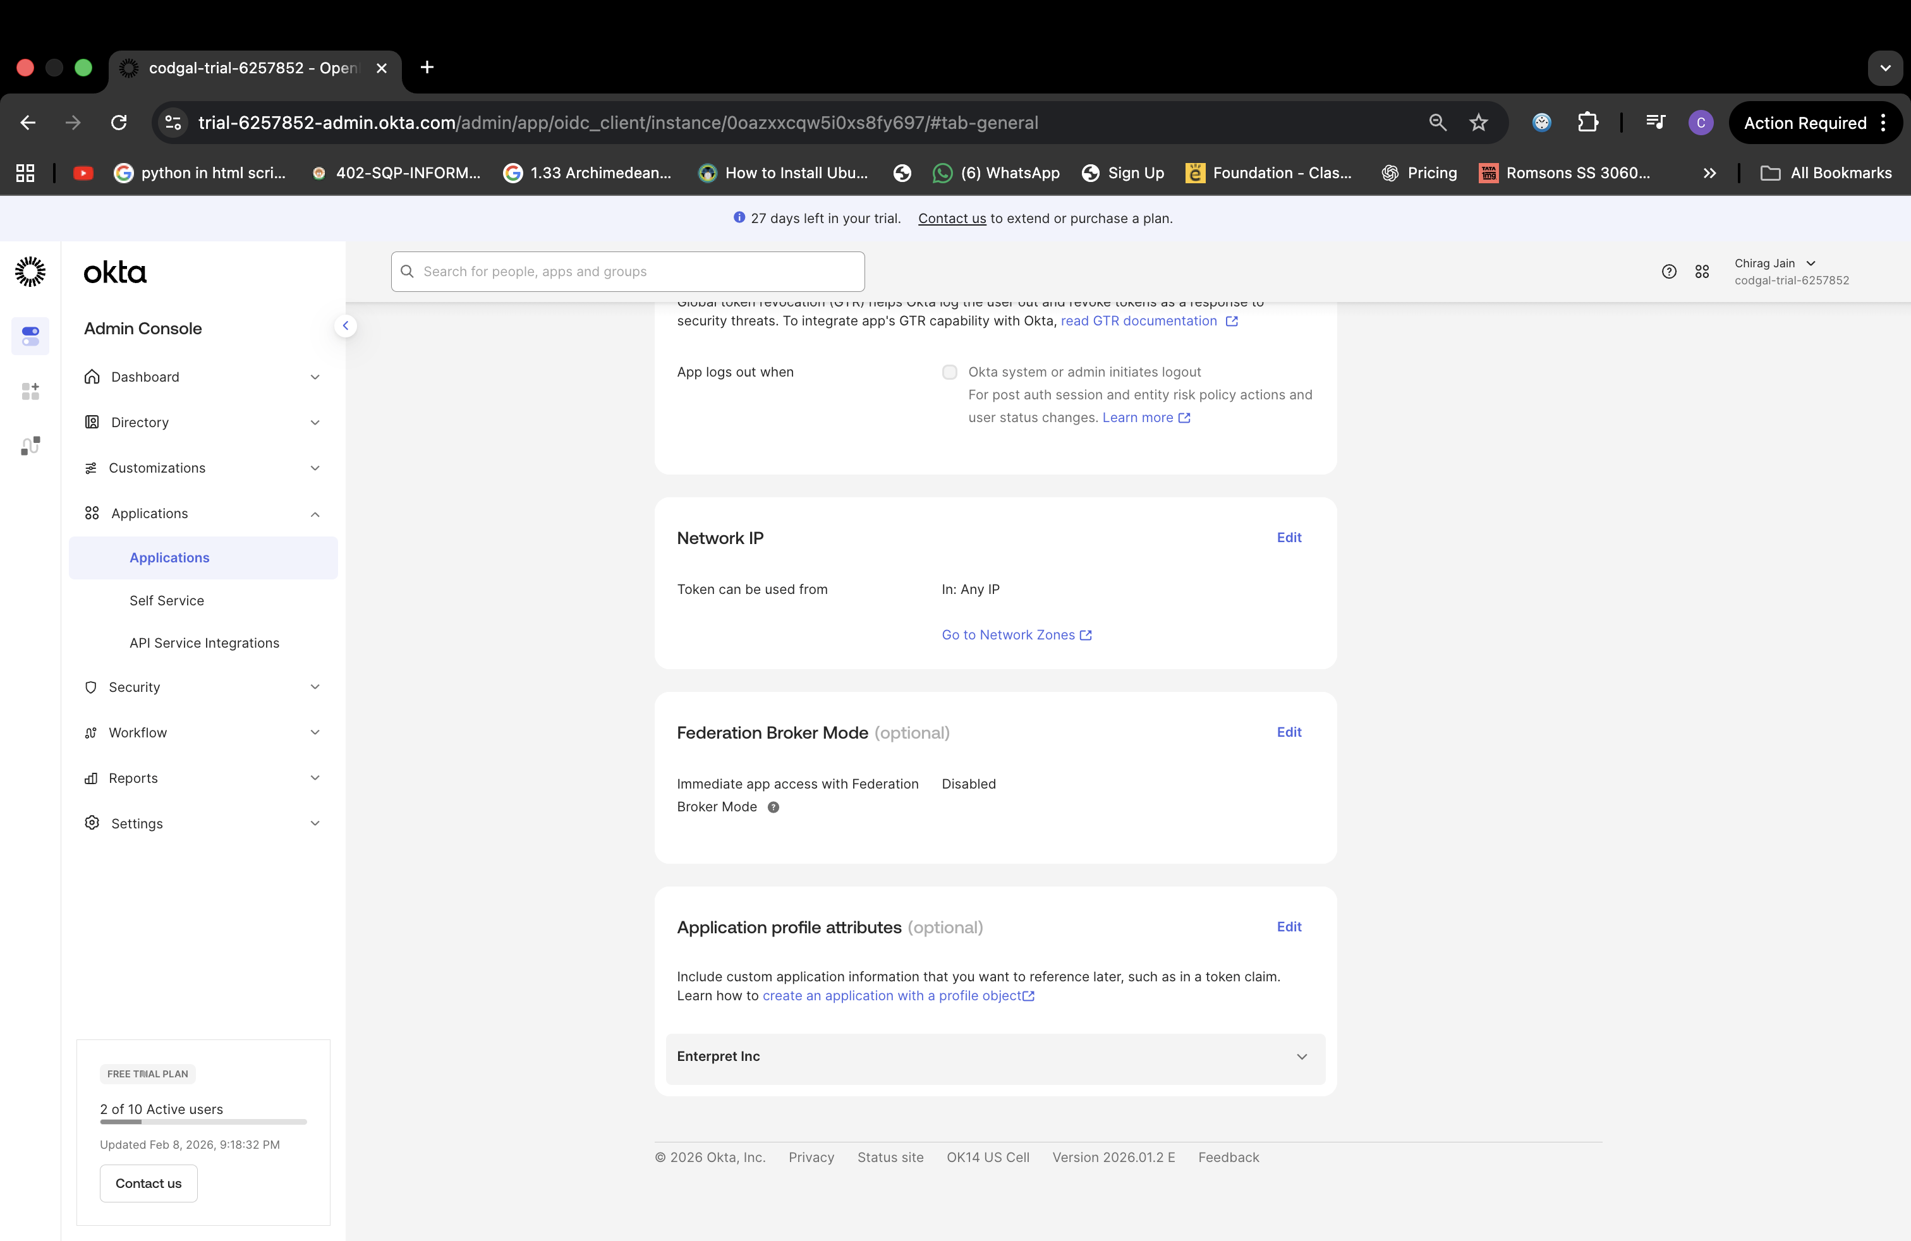Expand the Security menu in the sidebar
Image resolution: width=1911 pixels, height=1241 pixels.
(203, 687)
